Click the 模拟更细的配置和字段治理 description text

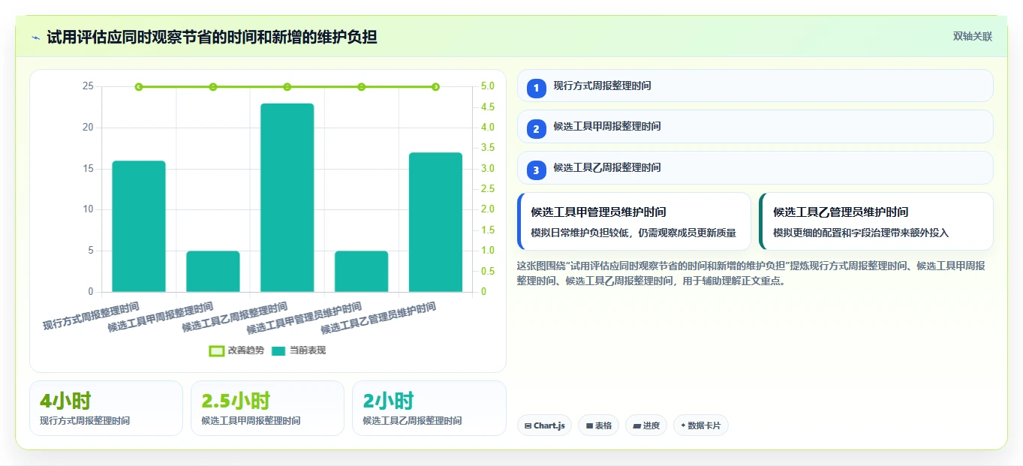pyautogui.click(x=861, y=233)
